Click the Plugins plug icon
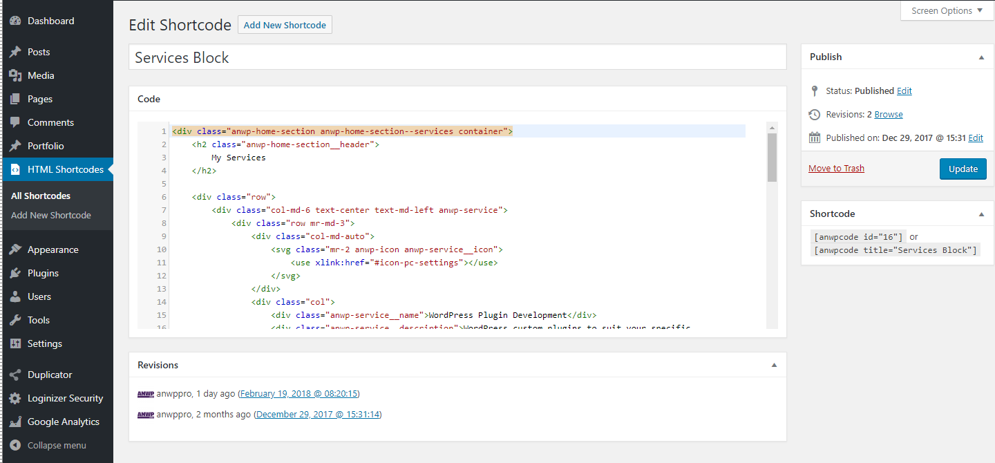995x463 pixels. [15, 273]
